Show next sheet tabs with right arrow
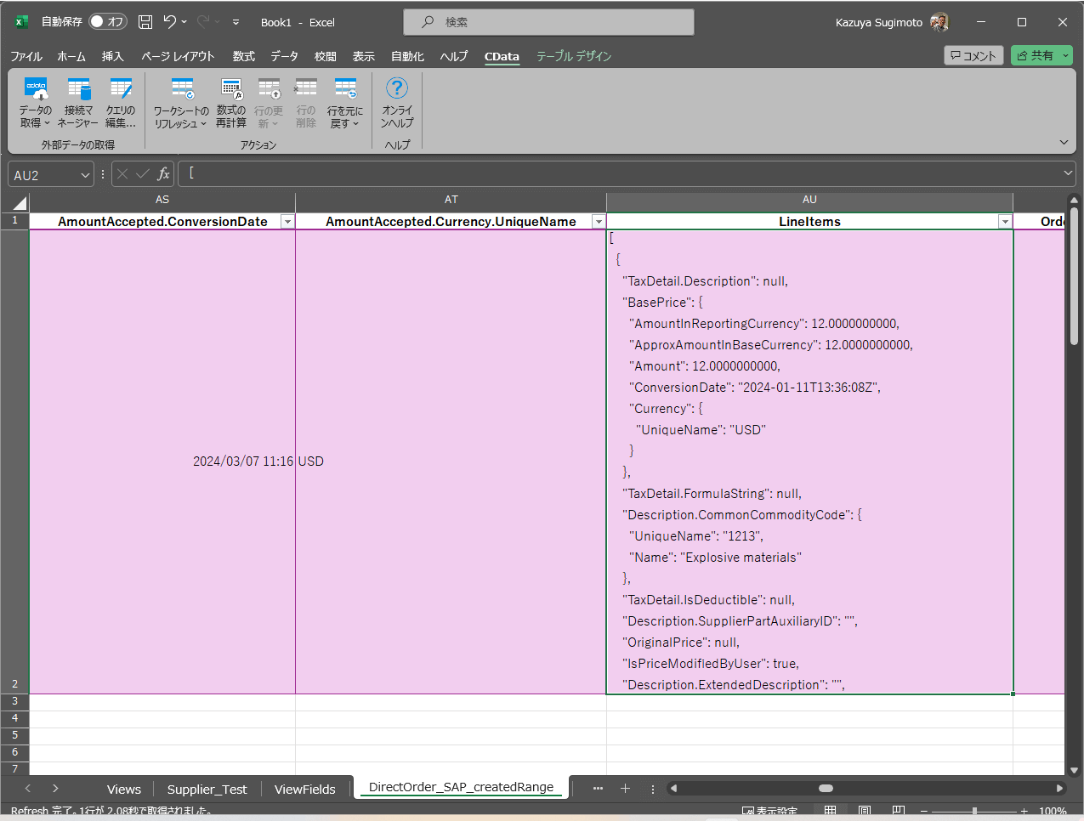Screen dimensions: 1084x821 (x=55, y=788)
